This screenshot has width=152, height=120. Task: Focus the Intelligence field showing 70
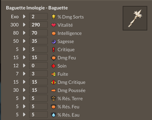[x=38, y=33]
